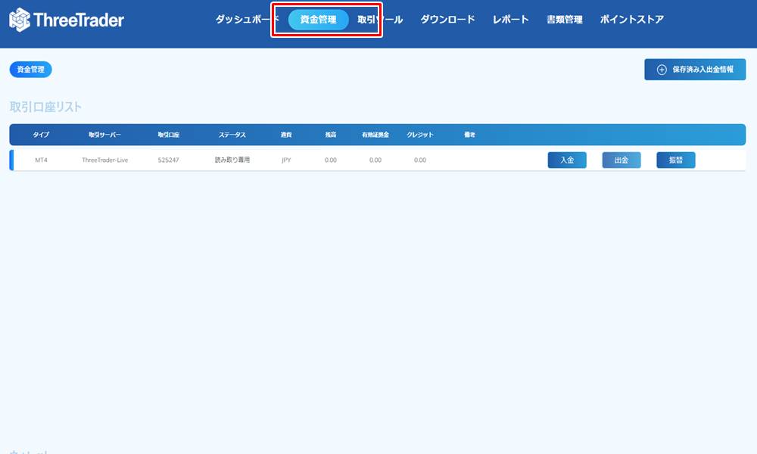This screenshot has width=757, height=454.
Task: Select the 資金管理 badge at top left
Action: [30, 69]
